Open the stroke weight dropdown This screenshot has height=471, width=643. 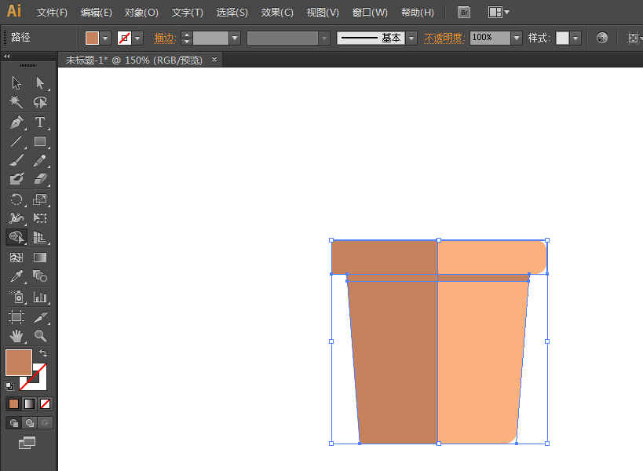235,38
